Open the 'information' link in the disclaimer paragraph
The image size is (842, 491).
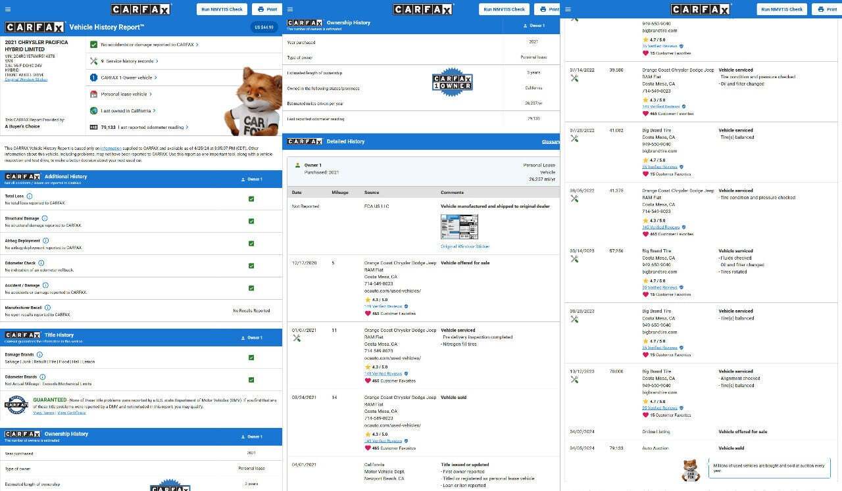point(111,149)
